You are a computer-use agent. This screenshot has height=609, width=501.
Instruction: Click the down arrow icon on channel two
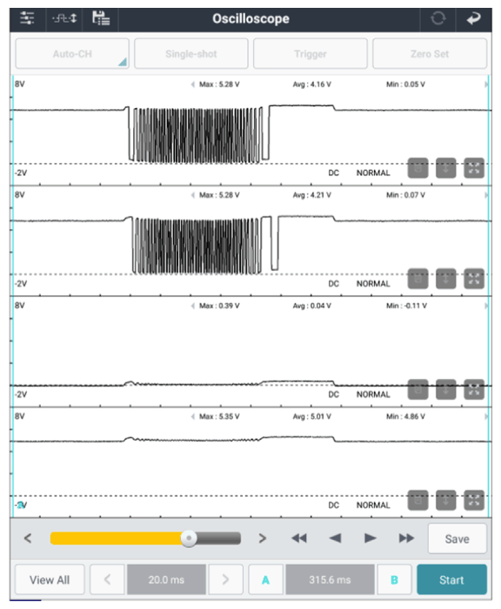[x=446, y=279]
